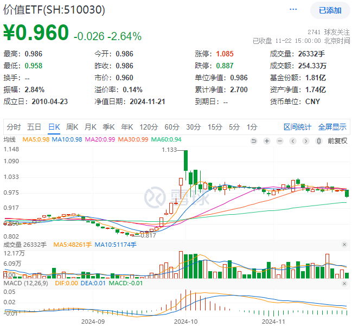Zoom out the chart with minus icon
Viewport: 352px width, 327px height.
point(279,141)
